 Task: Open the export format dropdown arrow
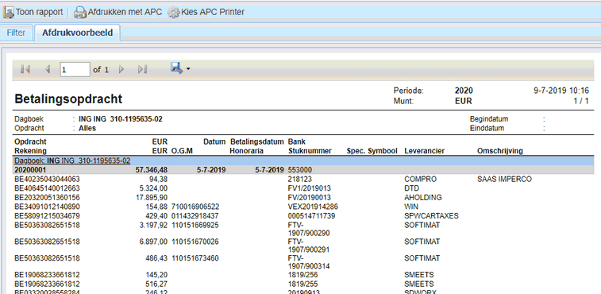click(188, 69)
